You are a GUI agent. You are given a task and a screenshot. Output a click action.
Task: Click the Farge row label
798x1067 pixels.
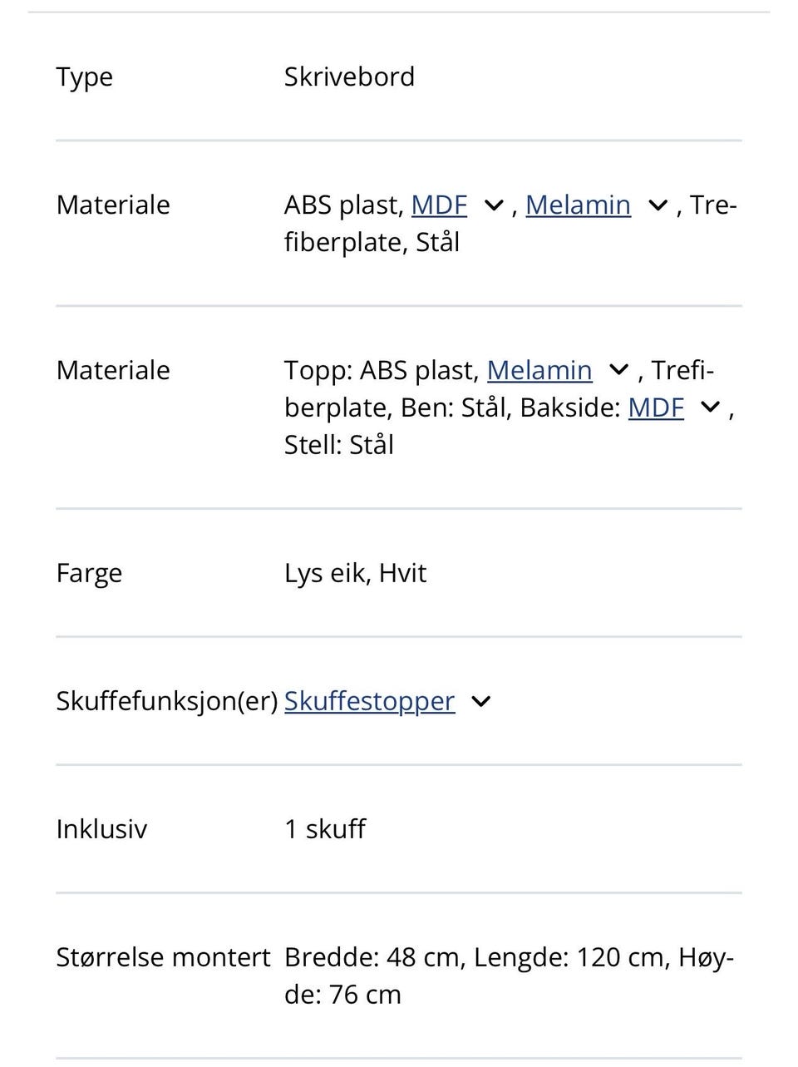[x=89, y=573]
